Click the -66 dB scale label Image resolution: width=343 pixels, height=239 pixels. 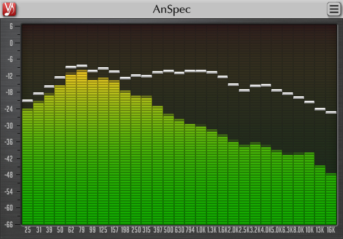[x=9, y=224]
